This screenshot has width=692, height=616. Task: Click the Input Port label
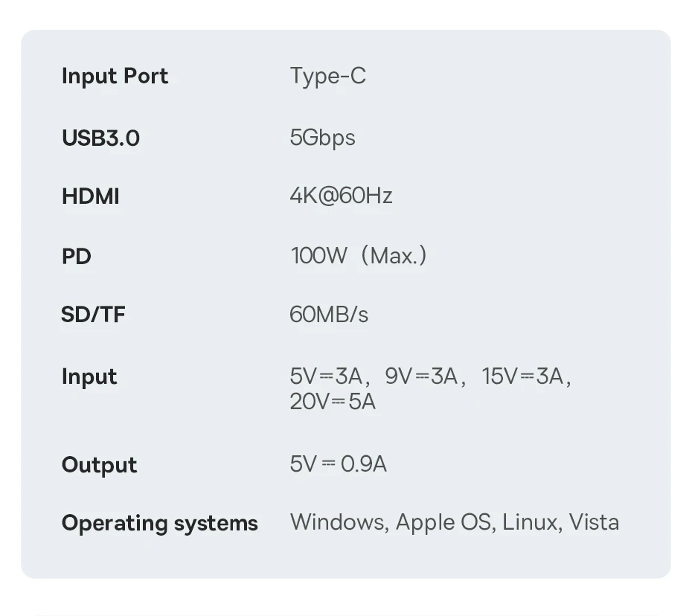115,77
